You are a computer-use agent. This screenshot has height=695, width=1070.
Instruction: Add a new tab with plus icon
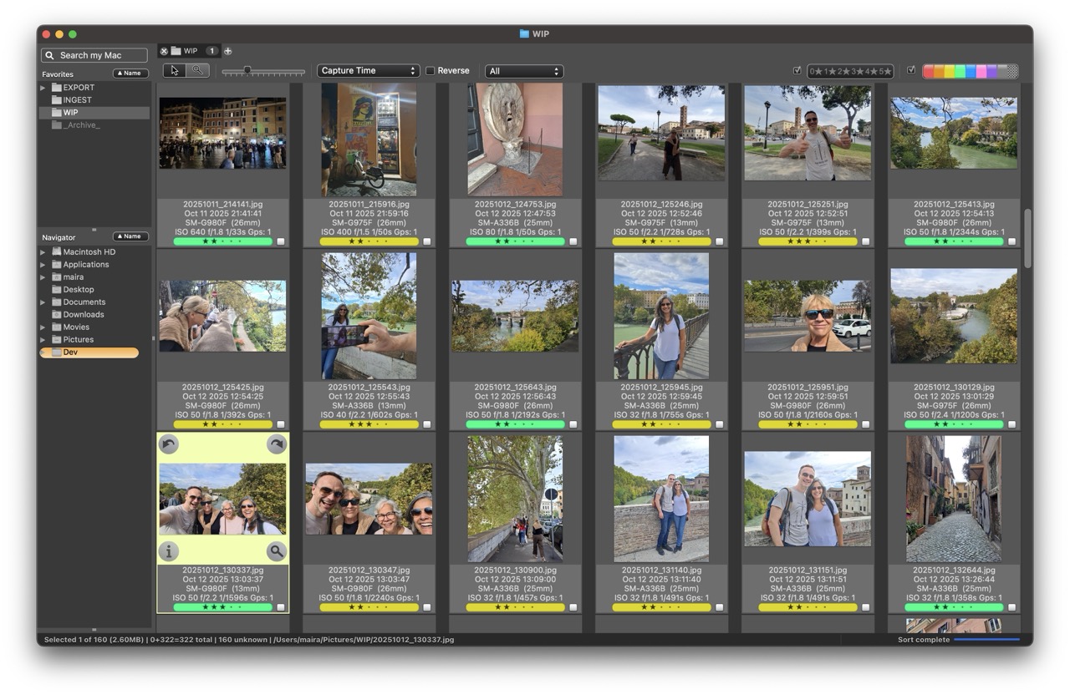[x=227, y=51]
